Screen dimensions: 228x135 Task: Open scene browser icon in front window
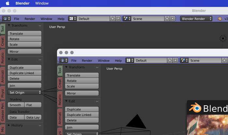(184, 61)
